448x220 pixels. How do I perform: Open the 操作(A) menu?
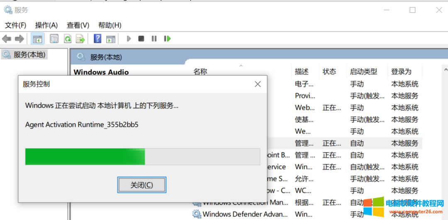[46, 25]
